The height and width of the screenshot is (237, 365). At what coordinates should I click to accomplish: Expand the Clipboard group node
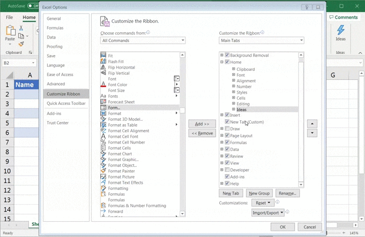234,69
